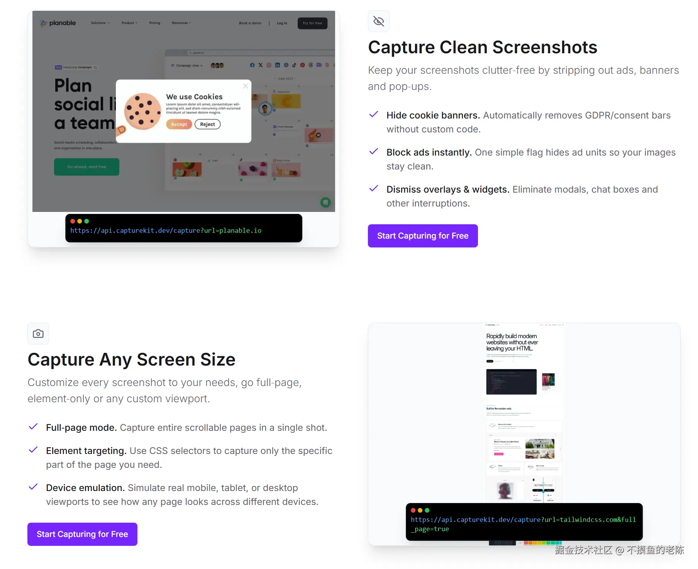Click Start Capturing for Free under Any Screen Size
Image resolution: width=698 pixels, height=569 pixels.
point(82,534)
